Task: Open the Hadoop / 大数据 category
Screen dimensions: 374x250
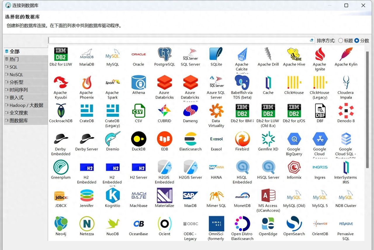Action: (x=26, y=105)
